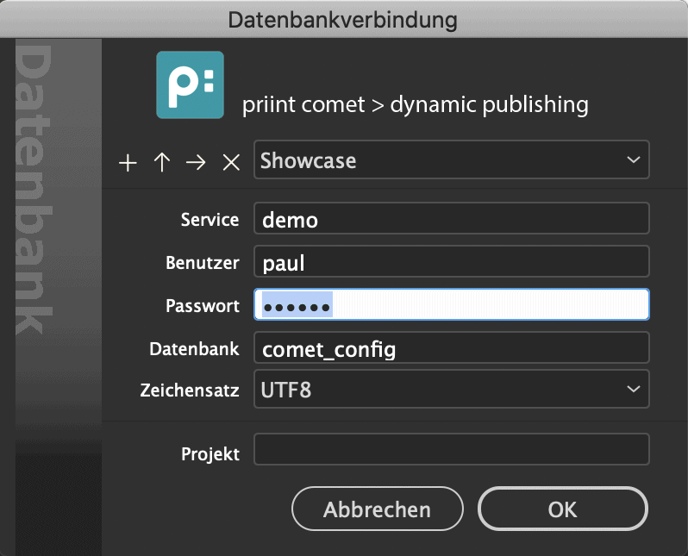Click the Datenbankverbindung title bar
688x556 pixels.
pyautogui.click(x=344, y=19)
